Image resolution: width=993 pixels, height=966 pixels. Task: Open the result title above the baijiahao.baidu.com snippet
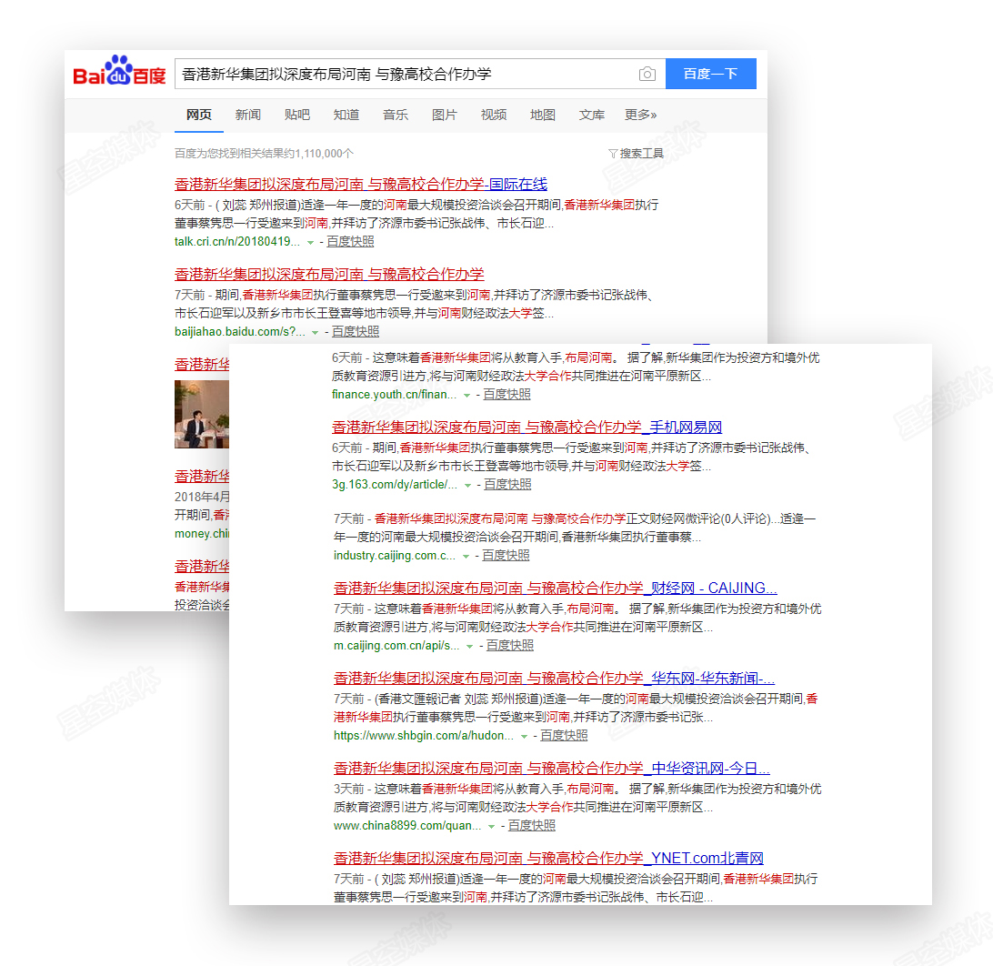pos(329,275)
